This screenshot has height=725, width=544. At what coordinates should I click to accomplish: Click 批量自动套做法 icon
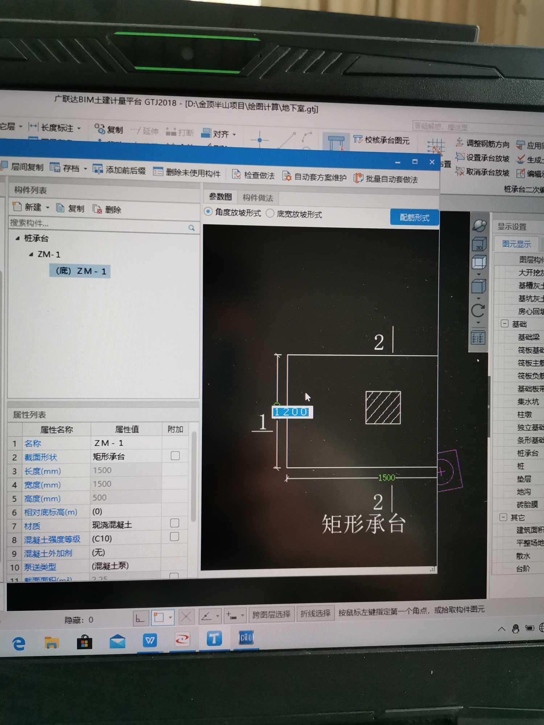358,178
